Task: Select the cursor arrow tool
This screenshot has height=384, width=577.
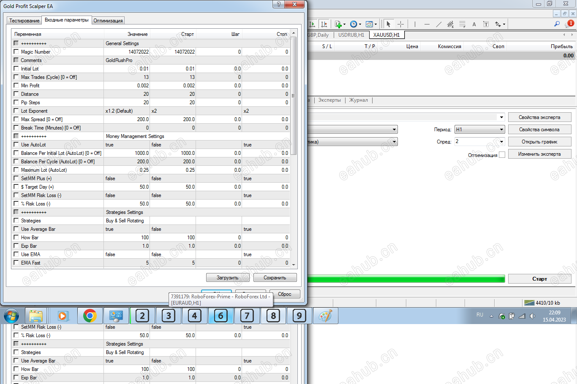Action: (389, 24)
